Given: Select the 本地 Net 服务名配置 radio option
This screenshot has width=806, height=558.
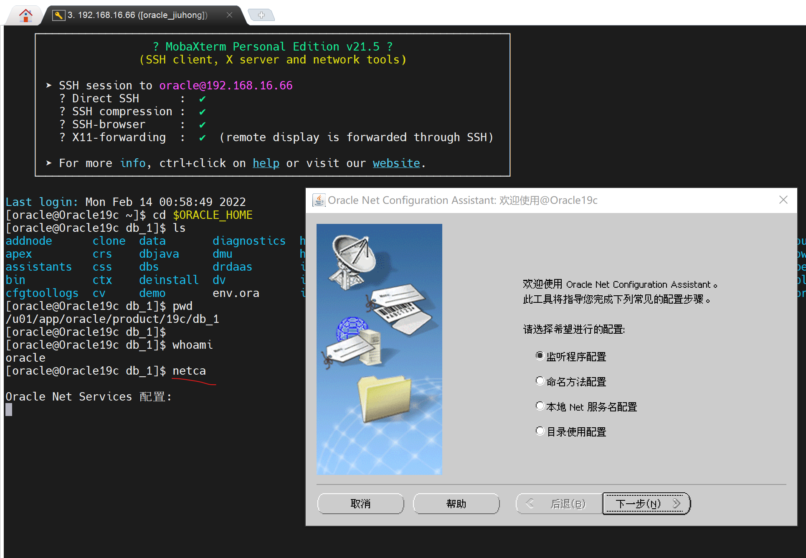Looking at the screenshot, I should point(539,406).
